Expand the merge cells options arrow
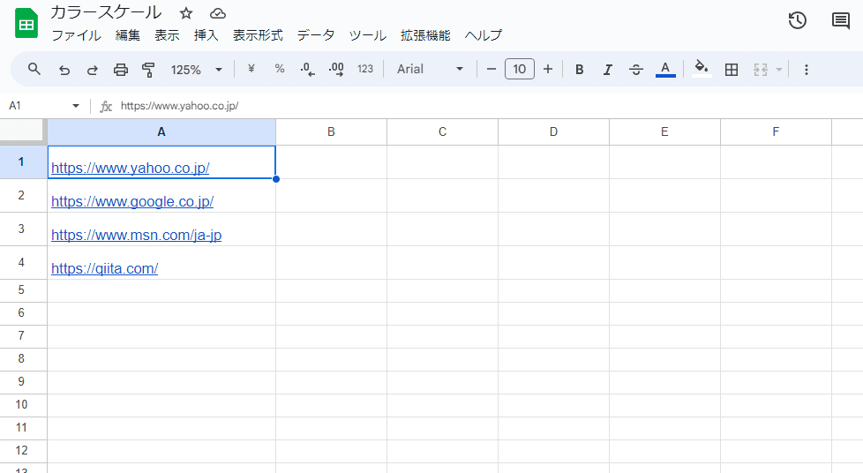Viewport: 863px width, 473px height. 779,70
